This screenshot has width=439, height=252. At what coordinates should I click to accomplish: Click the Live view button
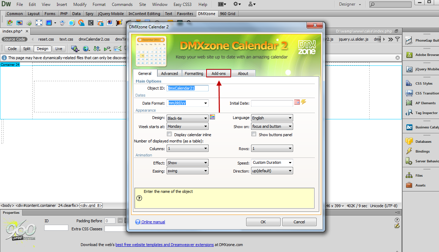tap(59, 49)
